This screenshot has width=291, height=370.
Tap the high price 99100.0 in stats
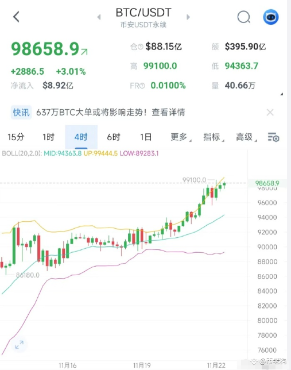160,66
